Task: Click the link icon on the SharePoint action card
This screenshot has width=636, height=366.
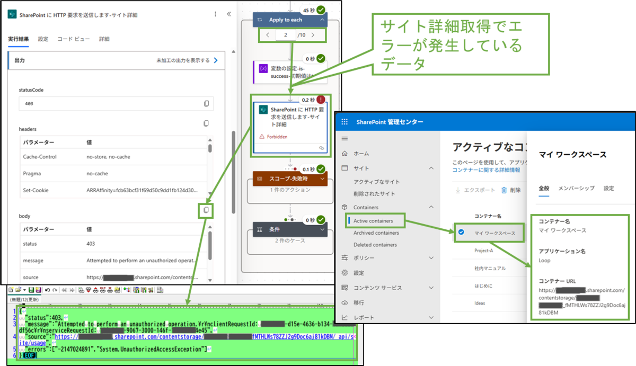Action: click(x=321, y=148)
